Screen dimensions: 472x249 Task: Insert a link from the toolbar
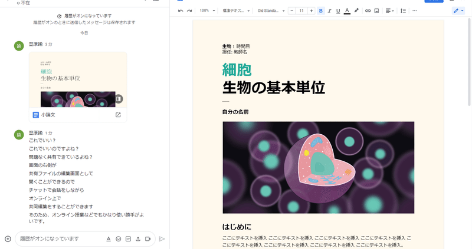368,11
